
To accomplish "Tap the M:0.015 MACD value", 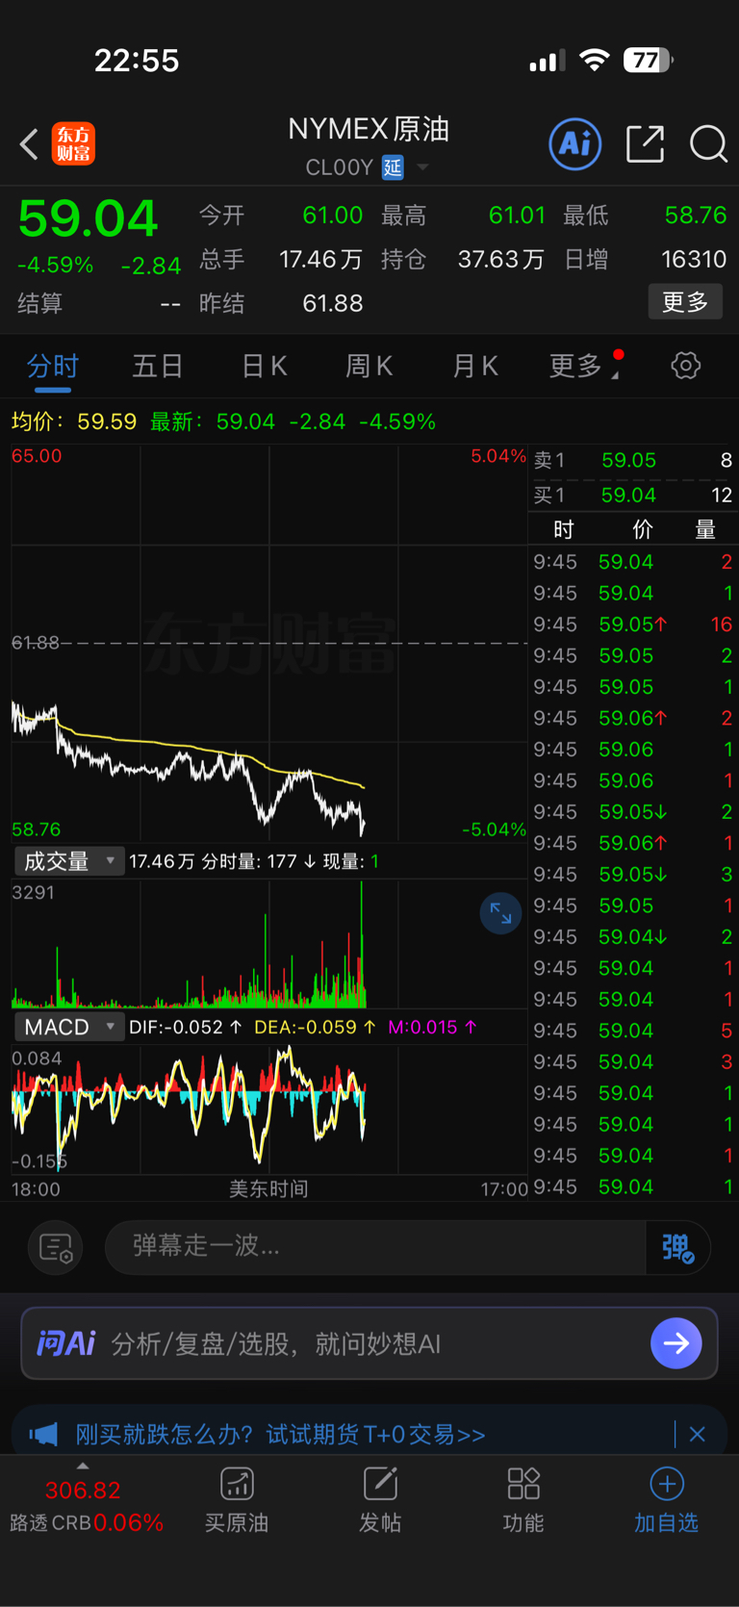I will [x=431, y=1027].
